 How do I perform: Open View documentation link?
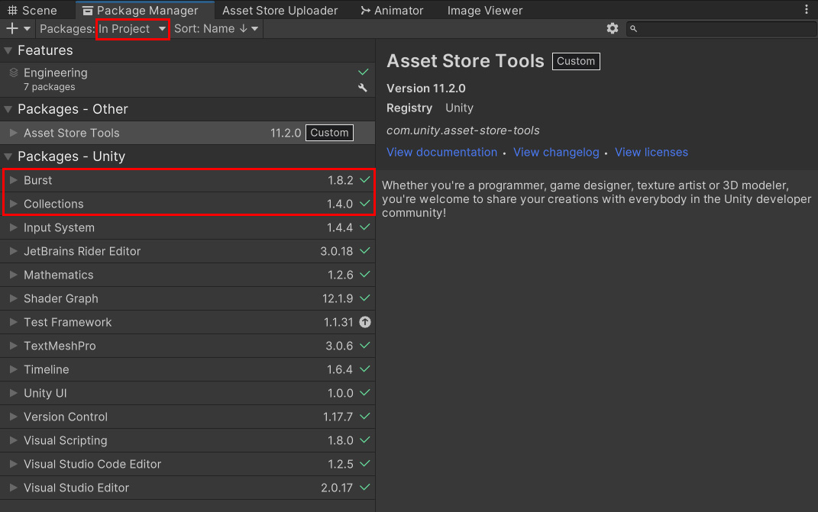442,153
